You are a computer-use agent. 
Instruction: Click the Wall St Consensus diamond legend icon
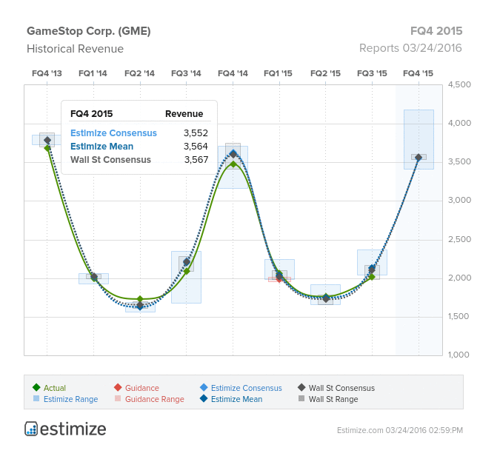pyautogui.click(x=301, y=387)
